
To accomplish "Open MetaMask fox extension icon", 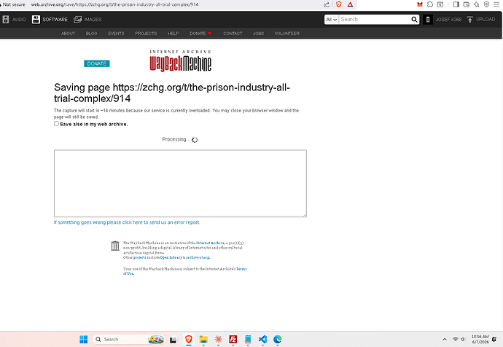I will click(x=420, y=4).
